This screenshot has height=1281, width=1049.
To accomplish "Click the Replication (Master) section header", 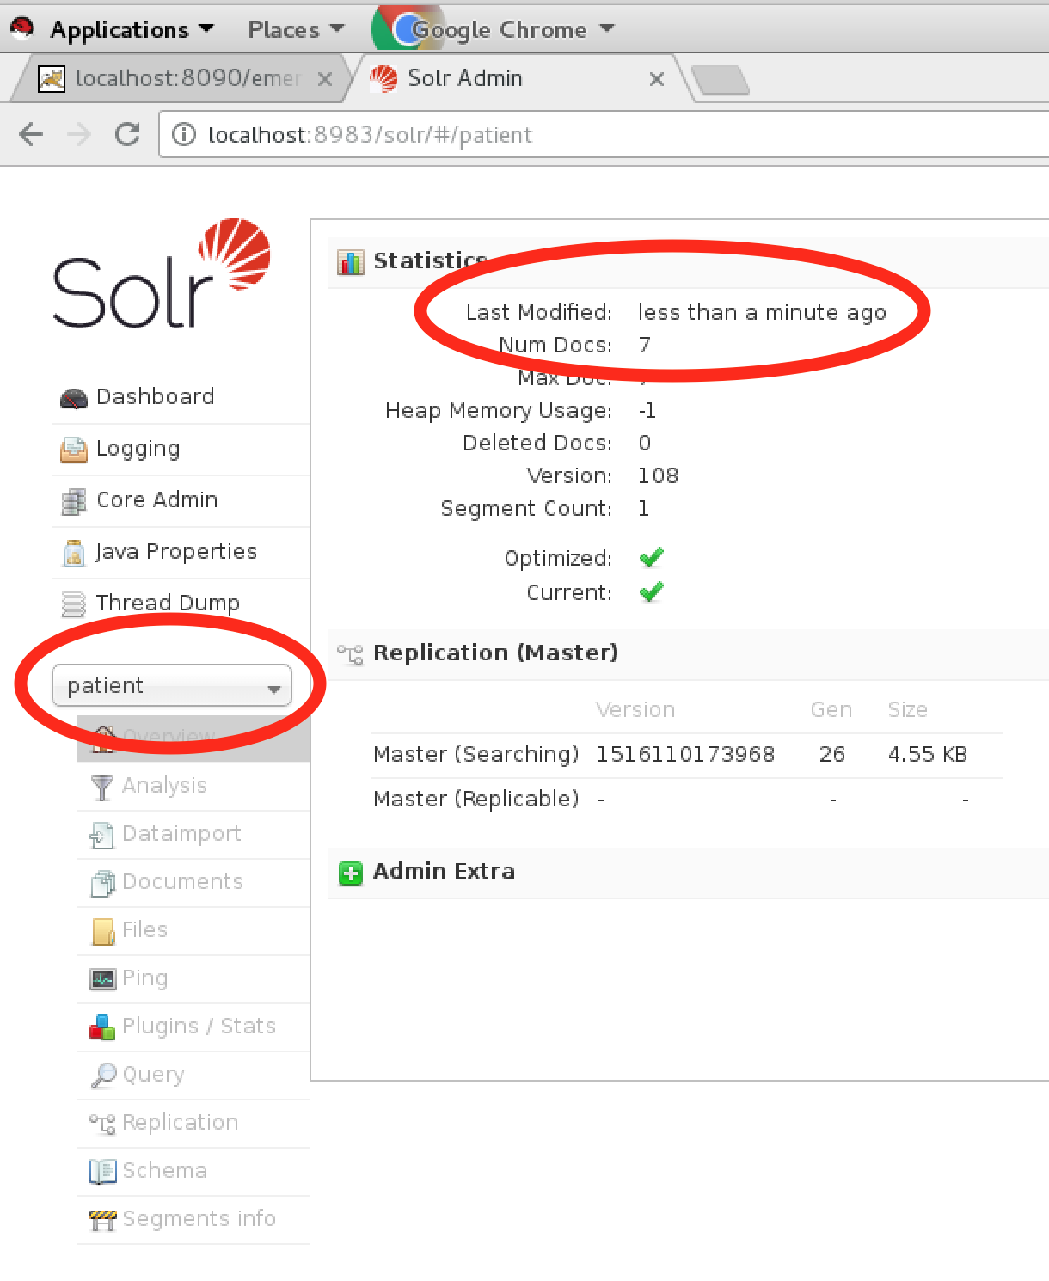I will [495, 653].
